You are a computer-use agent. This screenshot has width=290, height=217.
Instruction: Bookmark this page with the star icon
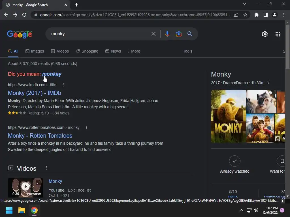pos(245,15)
